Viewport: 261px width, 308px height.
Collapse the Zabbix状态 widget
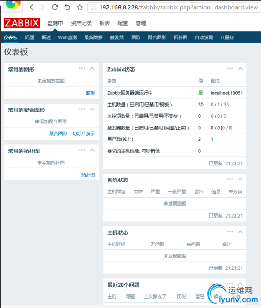click(x=240, y=69)
